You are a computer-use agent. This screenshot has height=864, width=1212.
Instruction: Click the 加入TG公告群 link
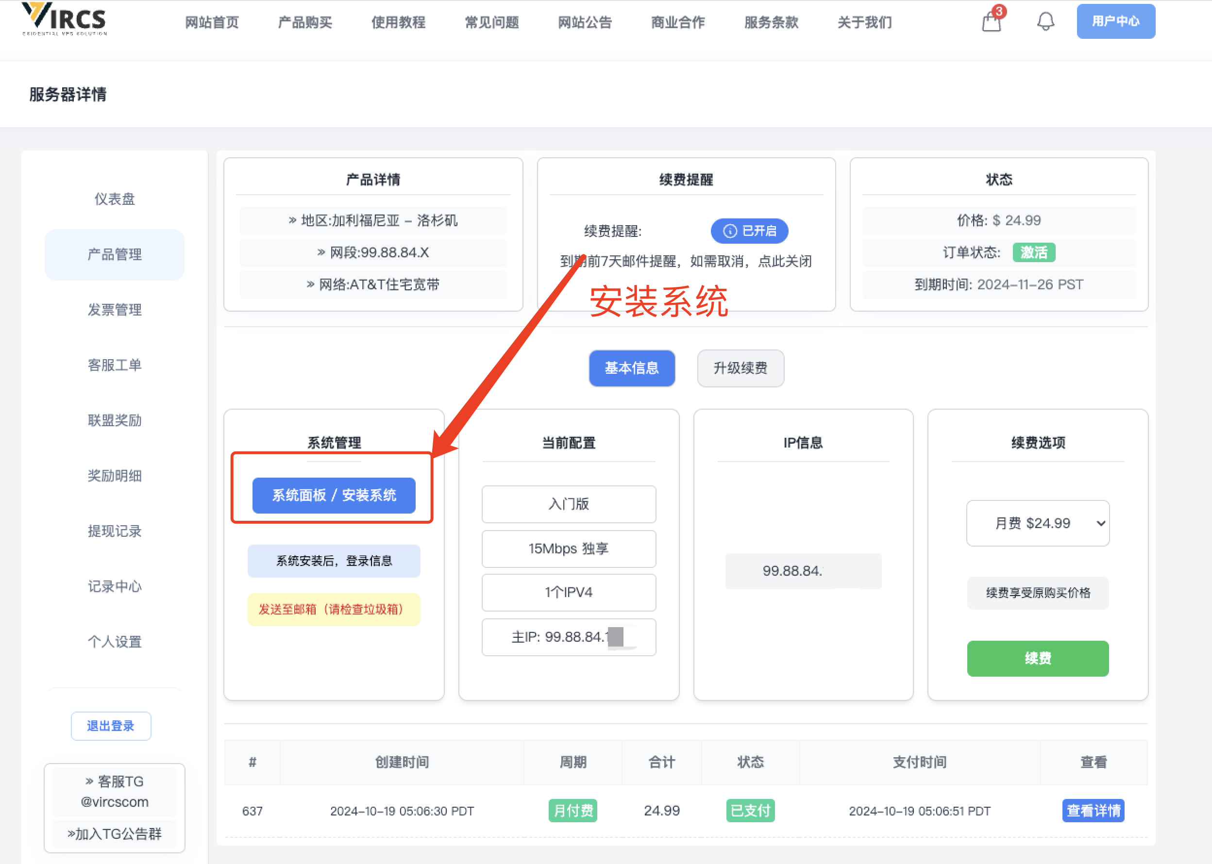pos(115,834)
